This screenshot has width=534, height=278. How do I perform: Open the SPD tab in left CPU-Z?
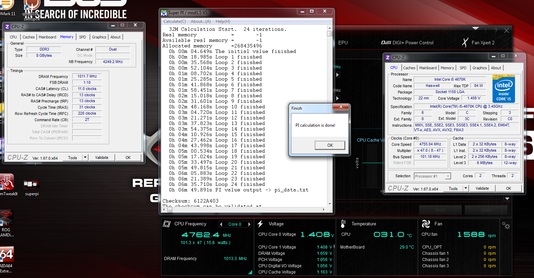[x=83, y=37]
